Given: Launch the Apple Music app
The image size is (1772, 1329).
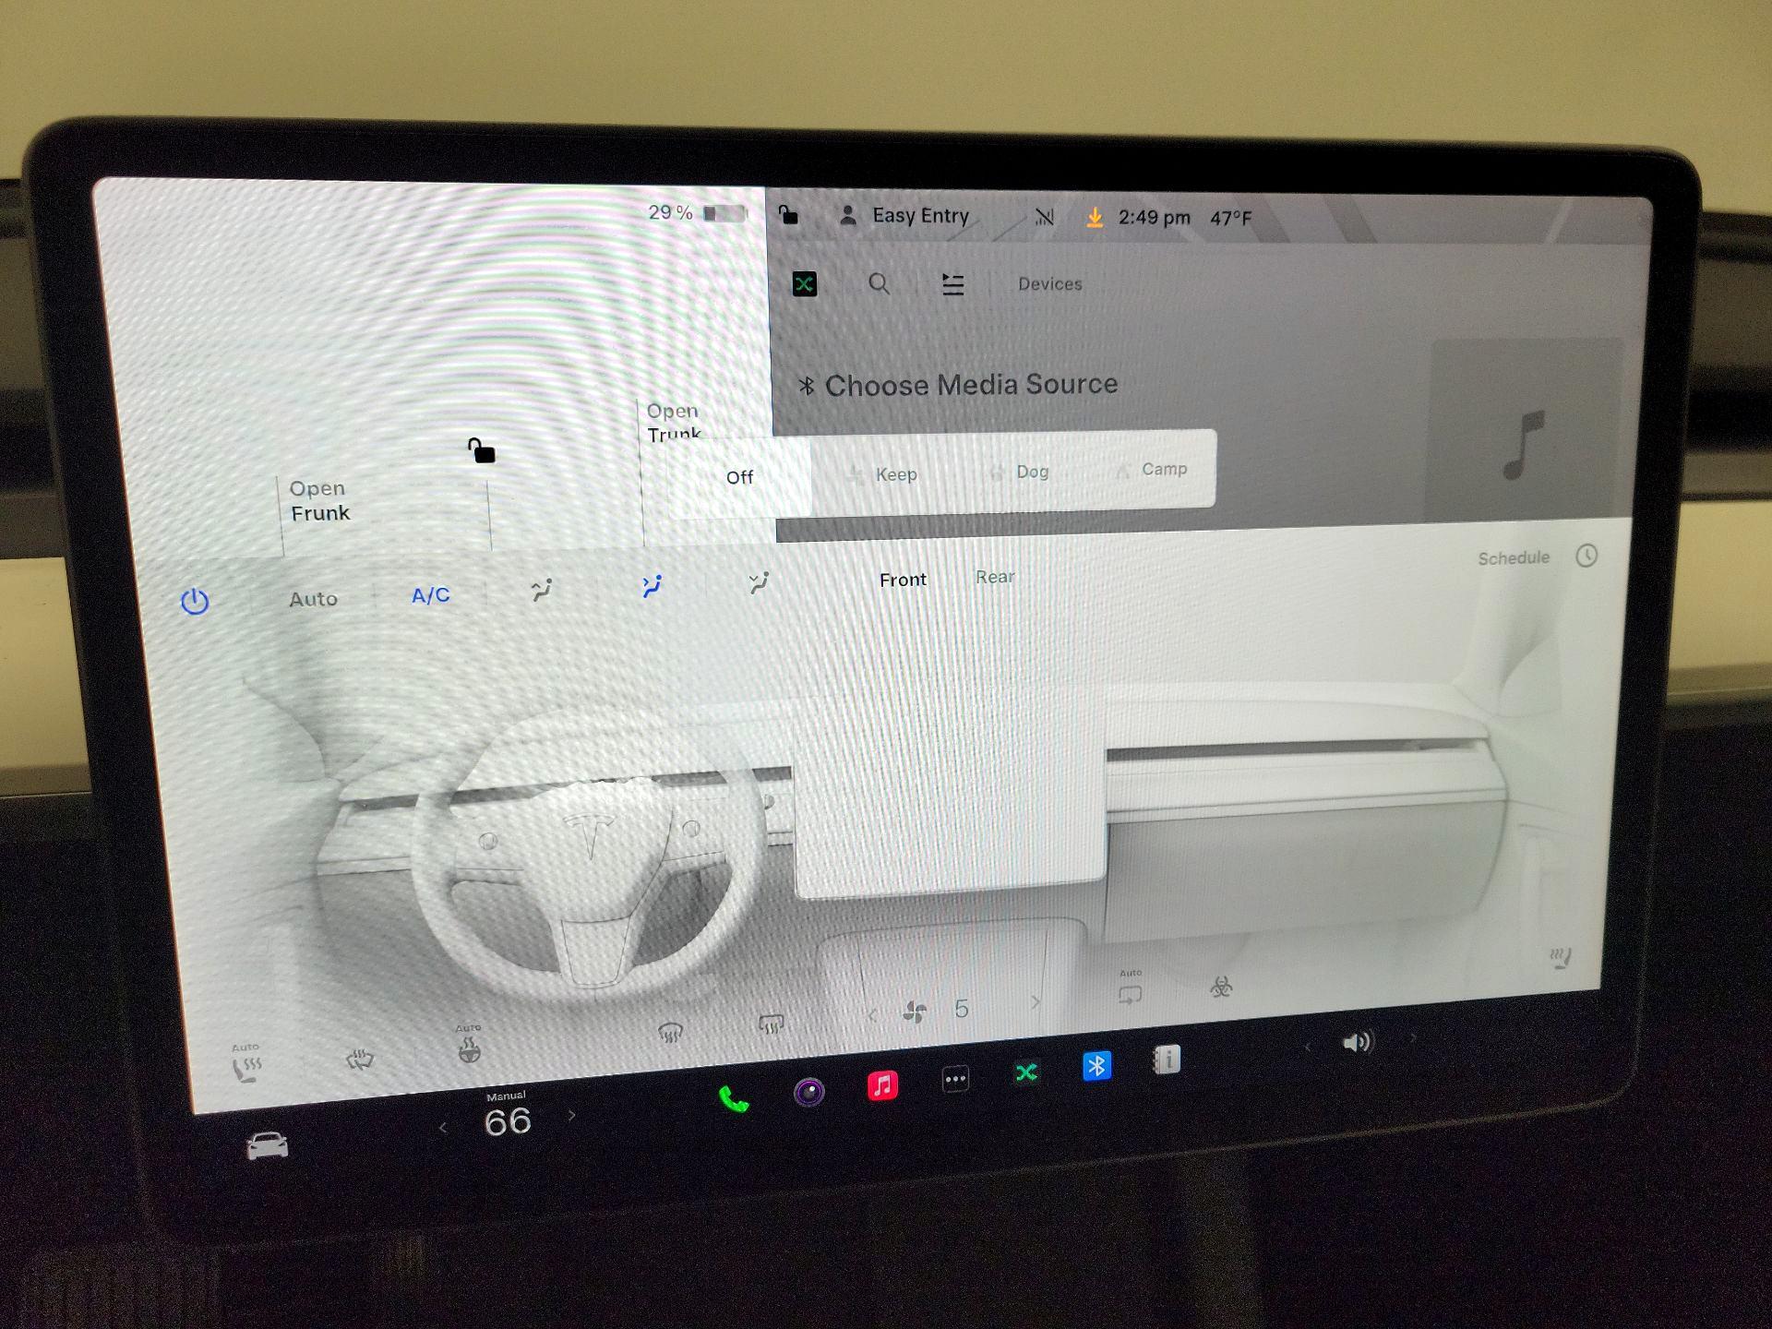Looking at the screenshot, I should (882, 1085).
